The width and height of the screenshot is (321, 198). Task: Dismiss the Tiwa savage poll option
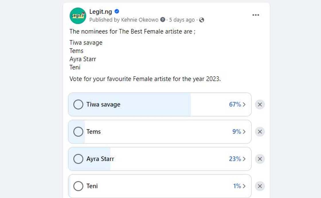(260, 105)
